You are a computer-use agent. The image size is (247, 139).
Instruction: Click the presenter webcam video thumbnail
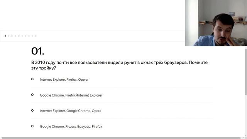click(x=216, y=23)
